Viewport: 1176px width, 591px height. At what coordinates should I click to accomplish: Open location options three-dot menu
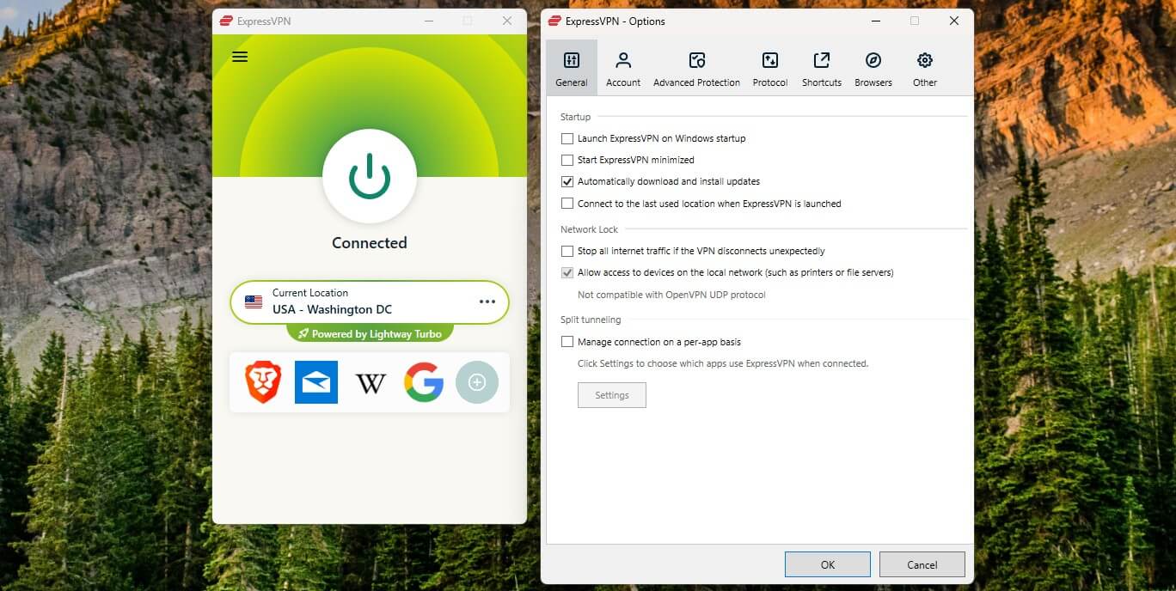coord(487,302)
